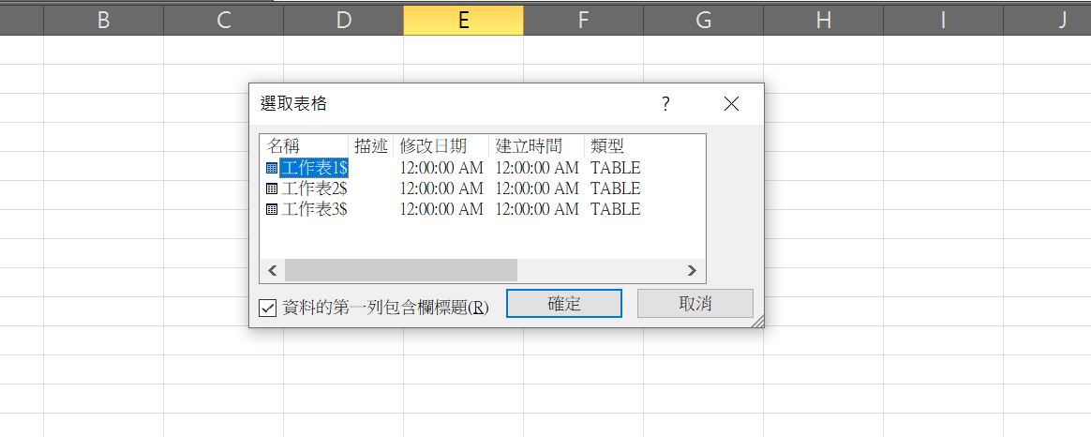Select spreadsheet column D header
1091x437 pixels.
344,21
